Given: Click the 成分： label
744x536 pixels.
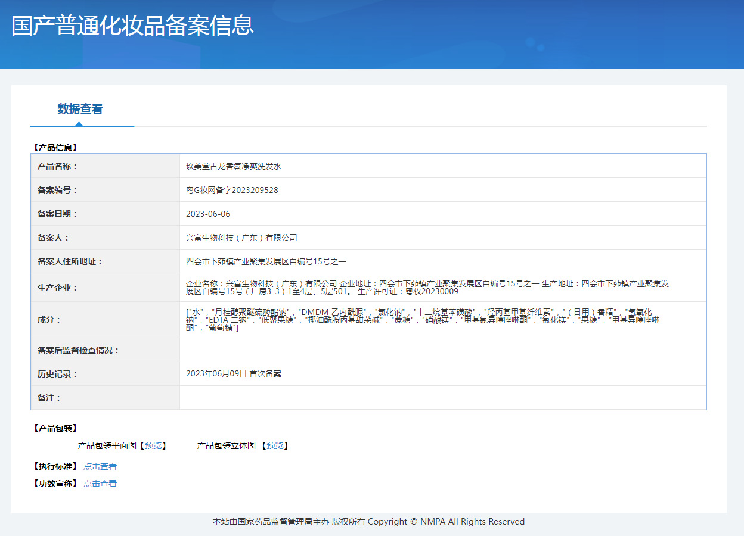Looking at the screenshot, I should pos(49,320).
